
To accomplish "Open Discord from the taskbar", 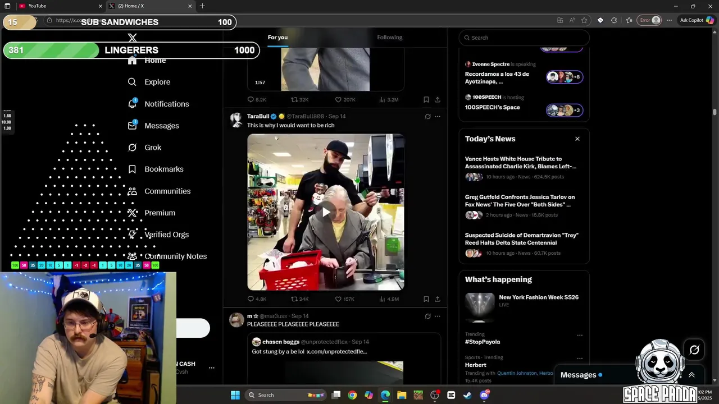I will pos(484,395).
